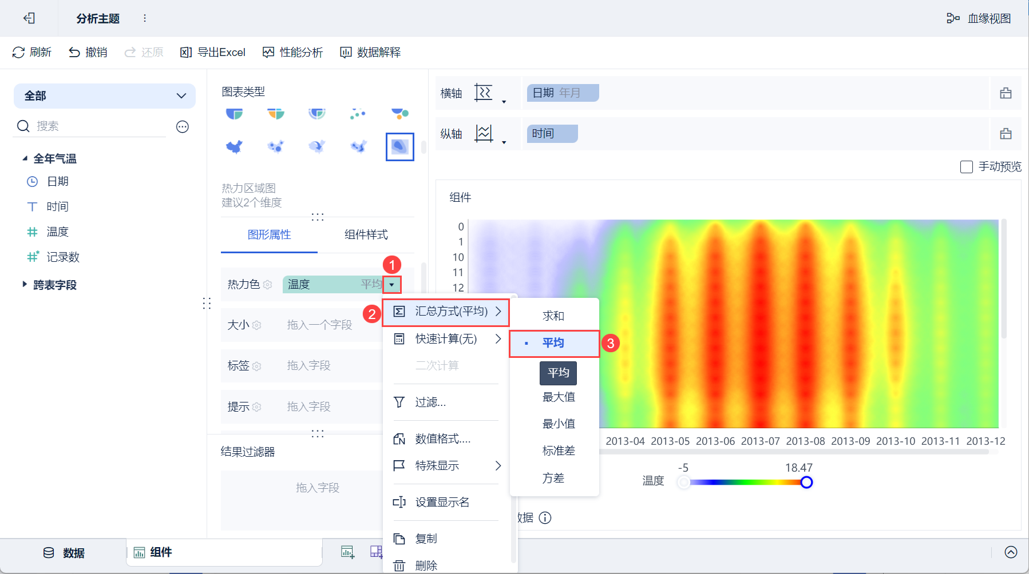Select 过滤... menu entry

coord(446,402)
